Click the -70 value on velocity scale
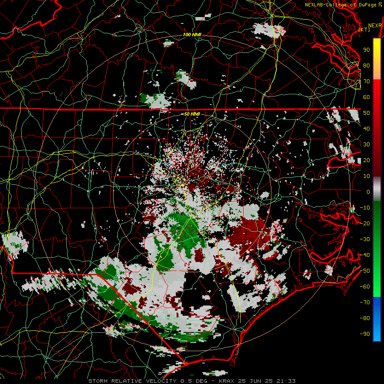The height and width of the screenshot is (384, 384). [365, 303]
